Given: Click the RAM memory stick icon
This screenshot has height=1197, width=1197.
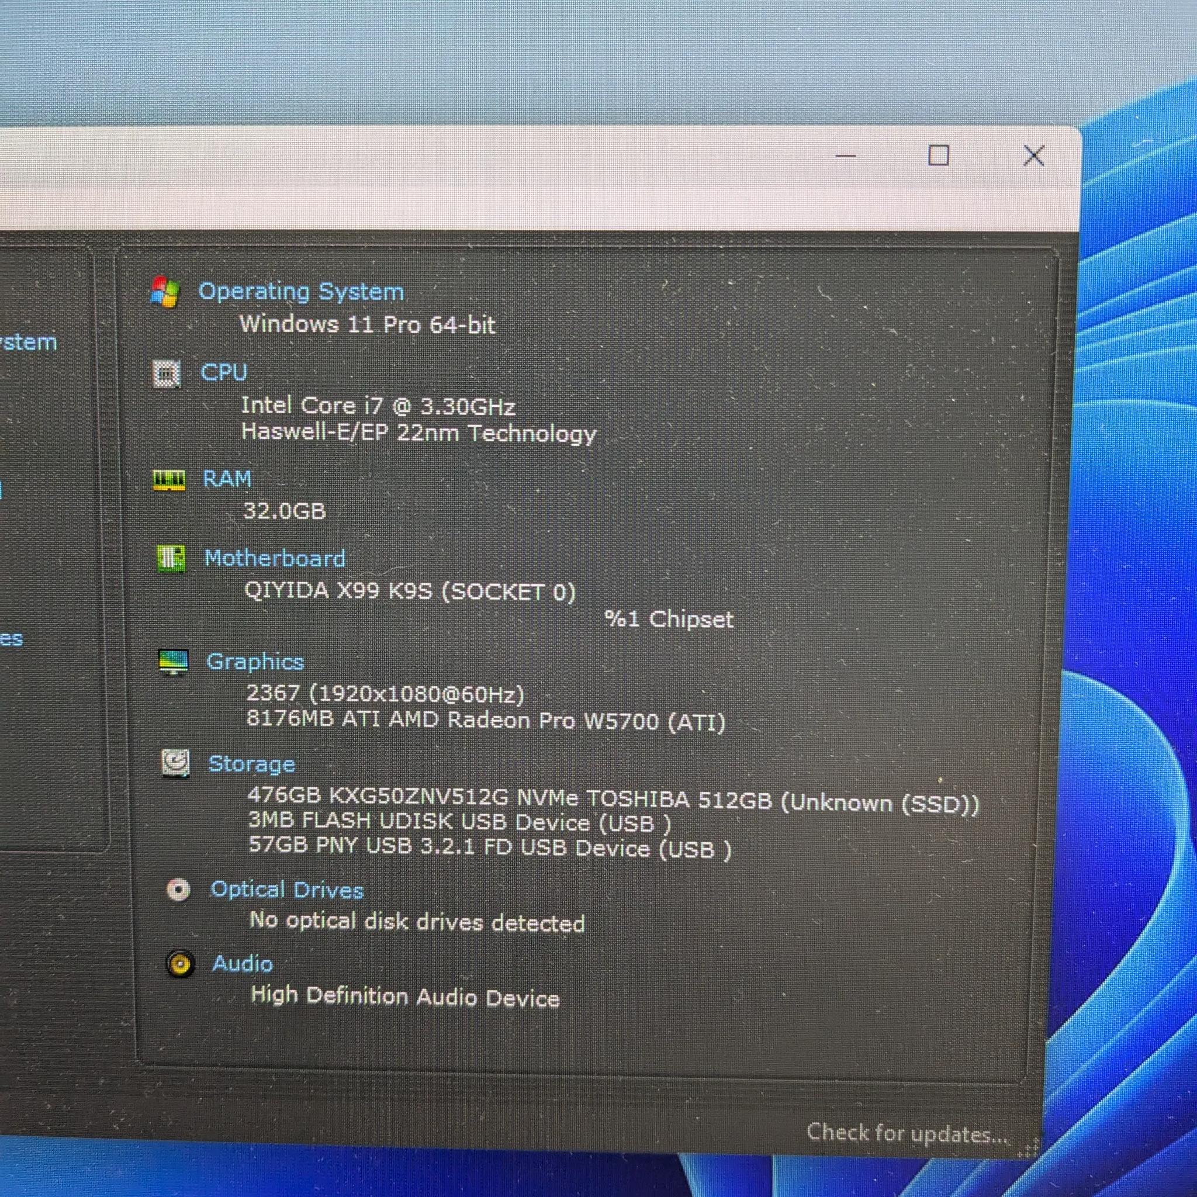Looking at the screenshot, I should [169, 479].
